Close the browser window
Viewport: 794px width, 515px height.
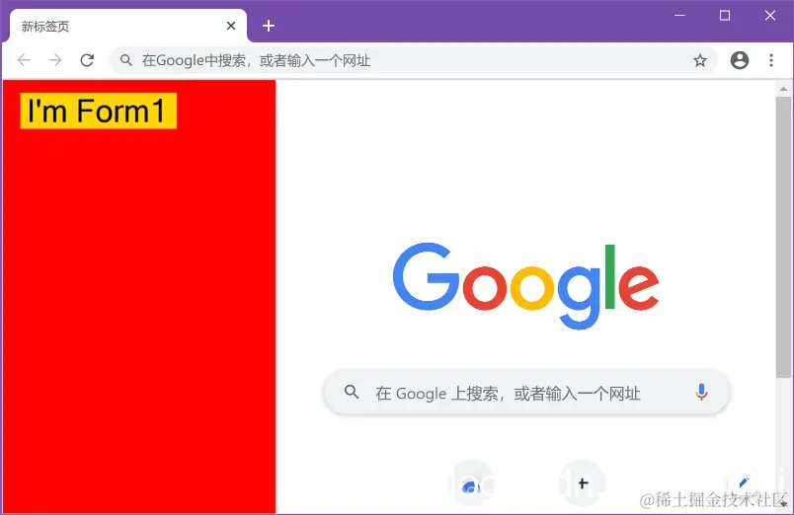pos(769,16)
